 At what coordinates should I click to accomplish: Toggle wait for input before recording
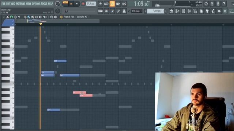click(106, 4)
